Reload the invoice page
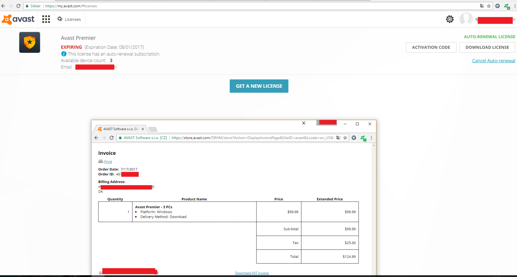The height and width of the screenshot is (277, 517). 112,138
